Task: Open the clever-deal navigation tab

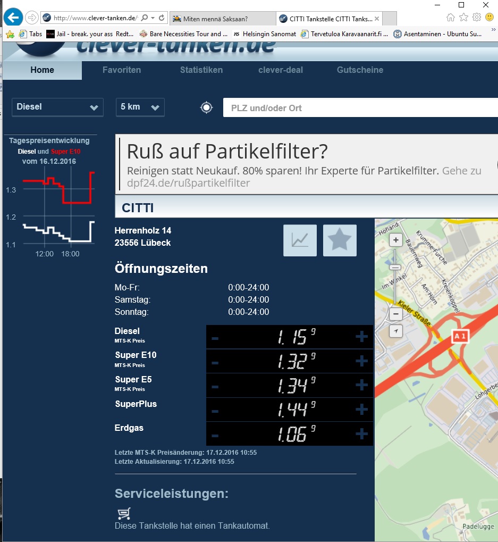Action: tap(281, 70)
